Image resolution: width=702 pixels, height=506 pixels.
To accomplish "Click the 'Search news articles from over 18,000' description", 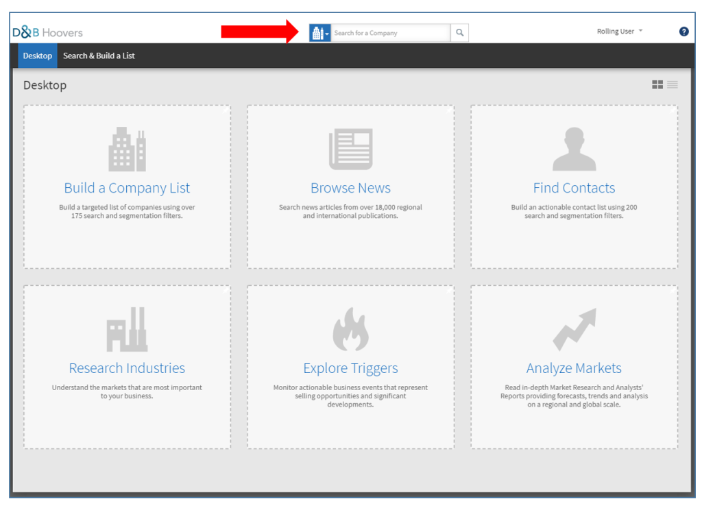I will pyautogui.click(x=350, y=211).
